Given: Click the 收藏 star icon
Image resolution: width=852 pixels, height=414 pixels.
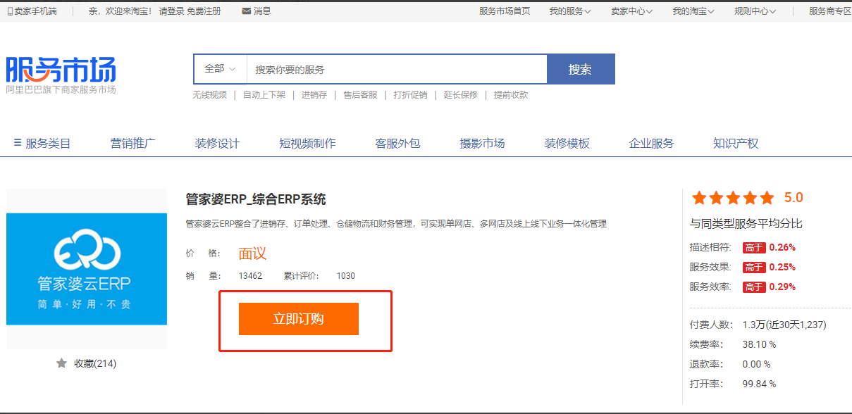Looking at the screenshot, I should (x=62, y=363).
